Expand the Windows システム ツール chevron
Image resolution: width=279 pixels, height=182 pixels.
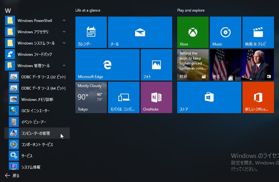coord(64,43)
